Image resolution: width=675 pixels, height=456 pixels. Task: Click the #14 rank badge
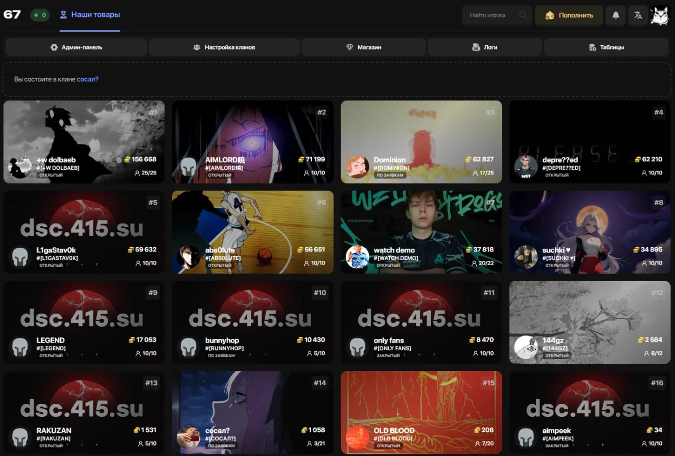320,383
